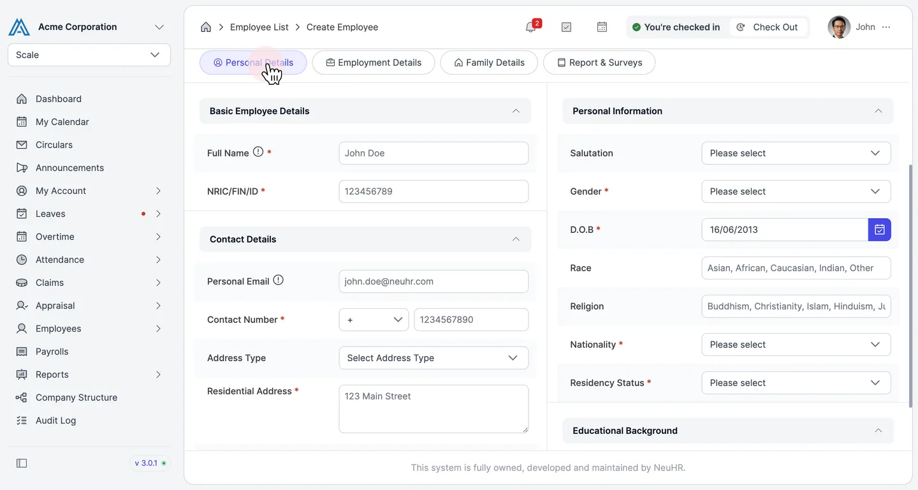This screenshot has height=490, width=918.
Task: Click the Acme Corporation logo
Action: (19, 27)
